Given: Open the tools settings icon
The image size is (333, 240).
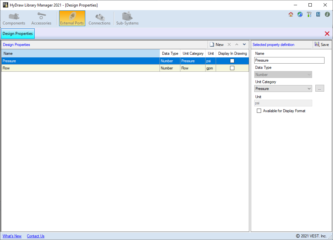Looking at the screenshot, I should (309, 14).
